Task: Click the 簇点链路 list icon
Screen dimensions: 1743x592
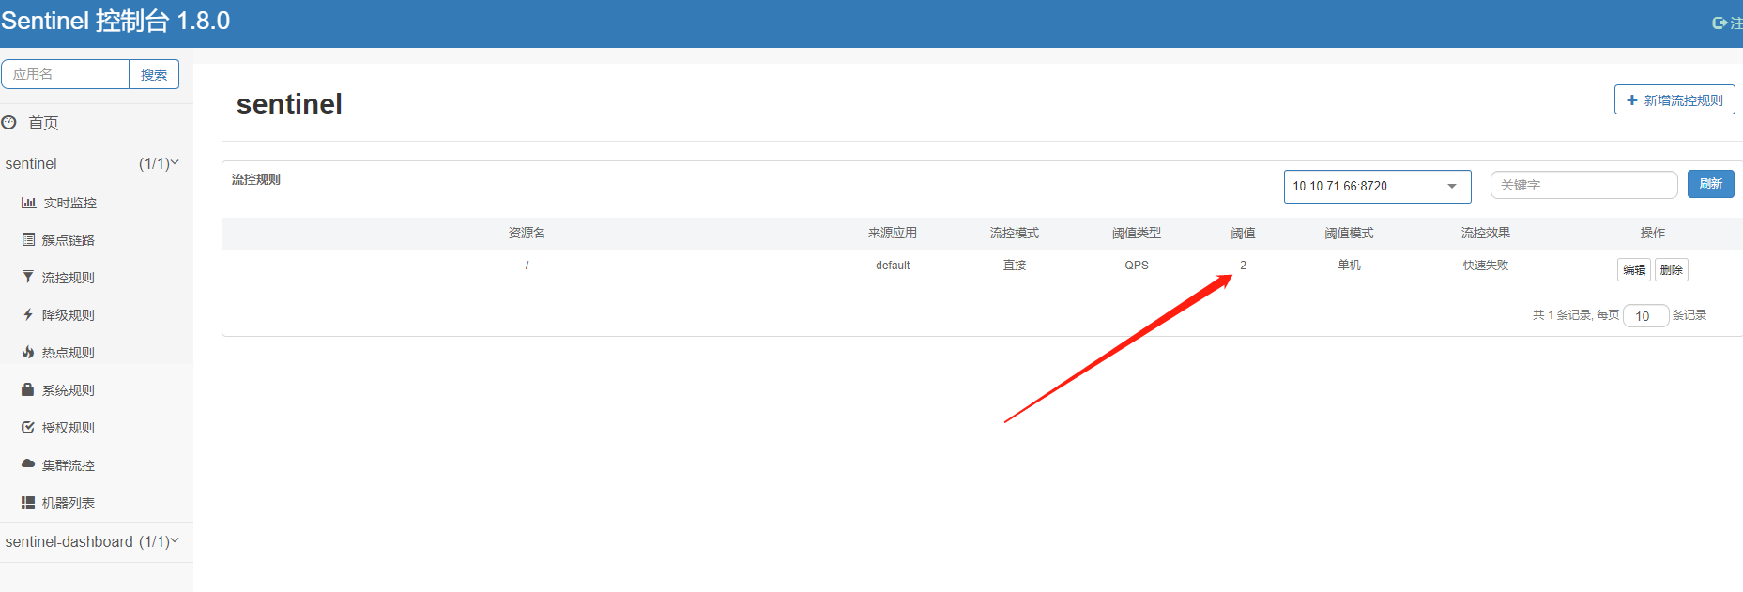Action: tap(28, 239)
